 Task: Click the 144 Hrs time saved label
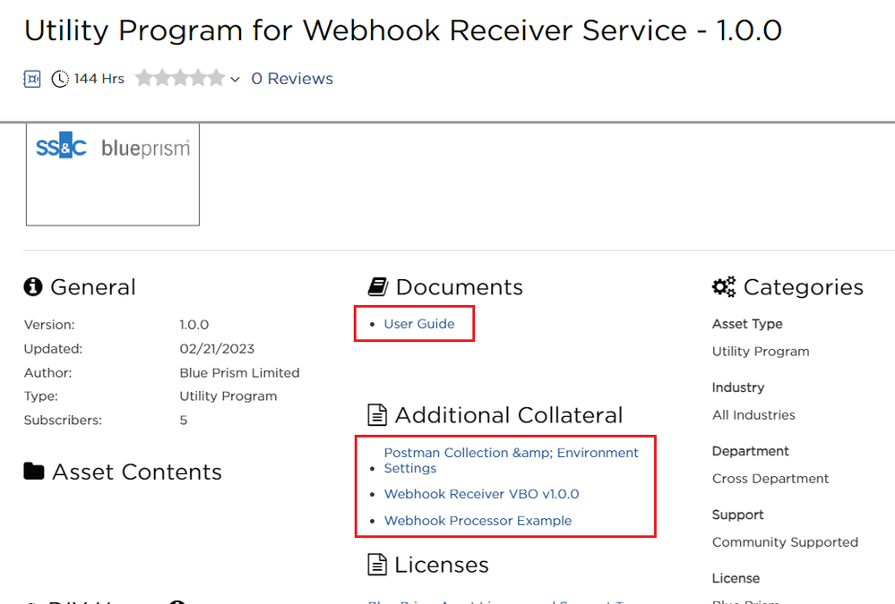pyautogui.click(x=99, y=79)
